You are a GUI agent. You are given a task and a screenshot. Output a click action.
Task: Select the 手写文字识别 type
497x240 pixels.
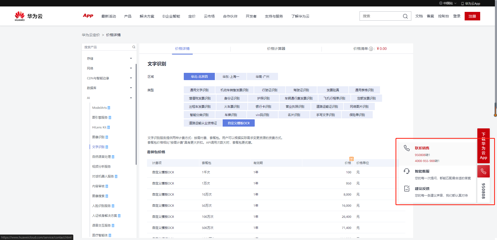point(326,115)
